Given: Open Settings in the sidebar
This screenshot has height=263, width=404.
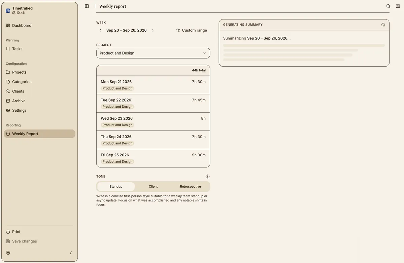Looking at the screenshot, I should [x=39, y=110].
